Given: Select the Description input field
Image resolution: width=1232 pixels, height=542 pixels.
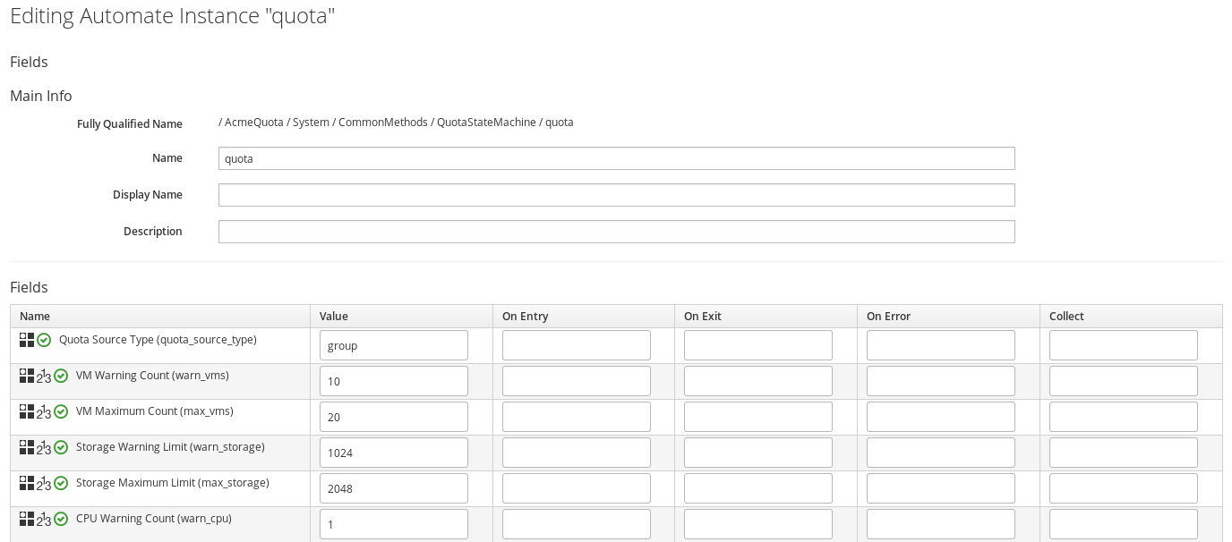Looking at the screenshot, I should (x=616, y=232).
